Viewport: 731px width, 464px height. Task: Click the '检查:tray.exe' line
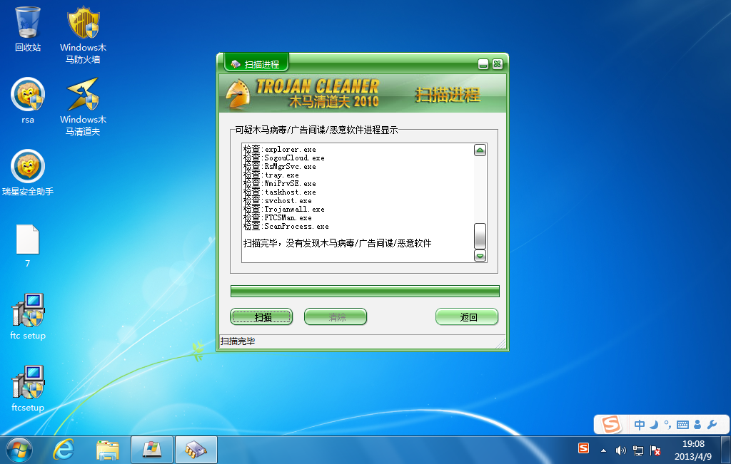(271, 175)
